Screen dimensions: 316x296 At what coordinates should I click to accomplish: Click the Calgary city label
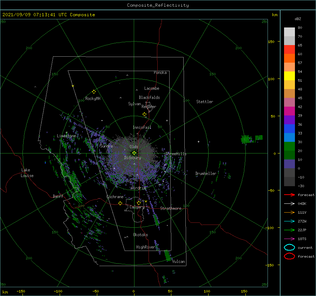pos(137,207)
